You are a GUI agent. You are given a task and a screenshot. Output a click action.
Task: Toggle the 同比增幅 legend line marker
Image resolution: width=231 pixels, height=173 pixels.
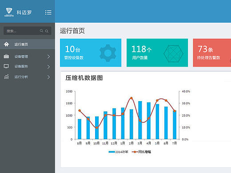[135, 152]
